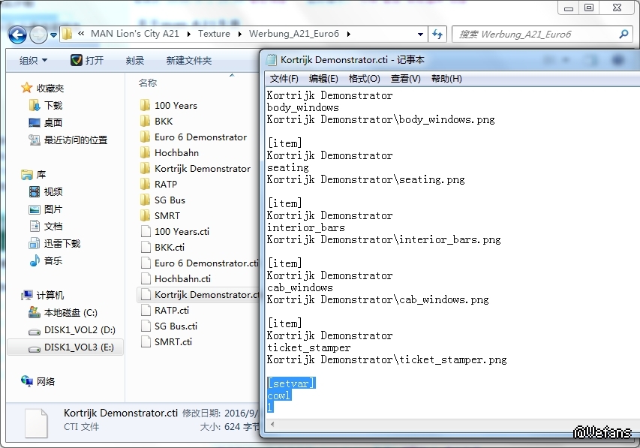Select the Kortrijk Demonstrator.cti file
Image resolution: width=640 pixels, height=448 pixels.
click(200, 294)
